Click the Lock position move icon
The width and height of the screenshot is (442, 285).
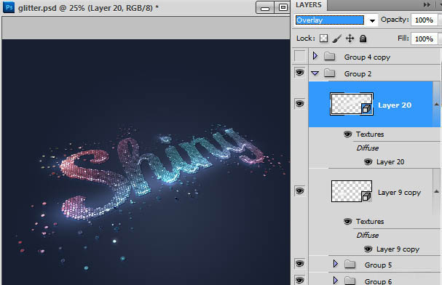tap(350, 39)
